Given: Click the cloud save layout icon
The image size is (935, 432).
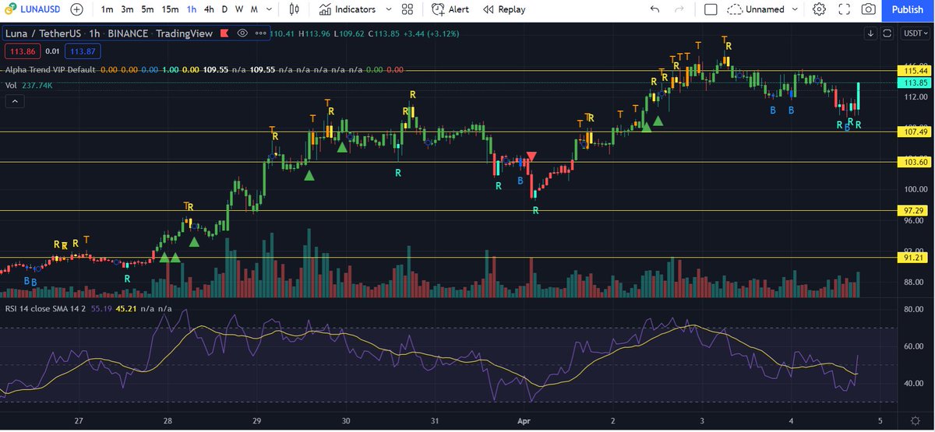Looking at the screenshot, I should coord(734,9).
